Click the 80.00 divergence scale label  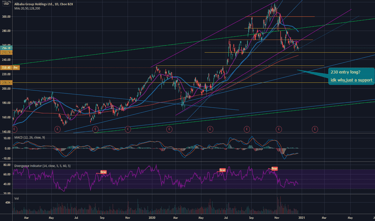point(7,165)
